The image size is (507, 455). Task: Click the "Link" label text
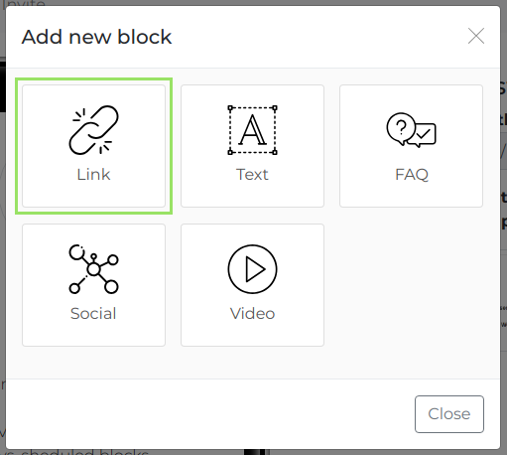click(x=93, y=175)
